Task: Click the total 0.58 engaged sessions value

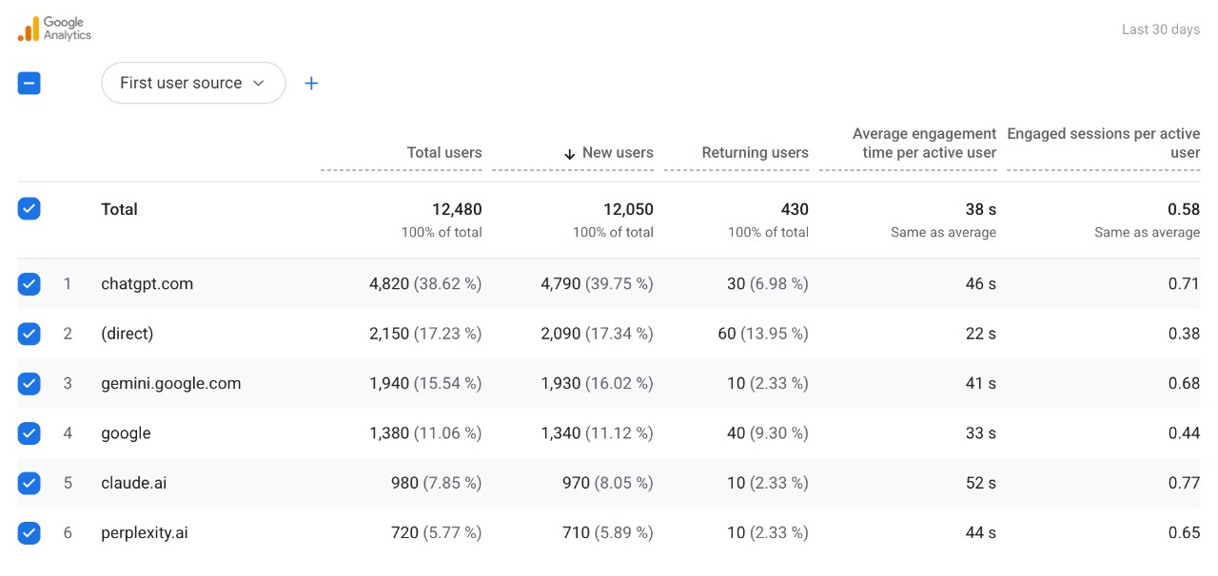Action: (1184, 209)
